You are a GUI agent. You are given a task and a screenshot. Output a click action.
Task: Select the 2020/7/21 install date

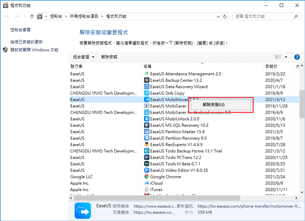275,170
